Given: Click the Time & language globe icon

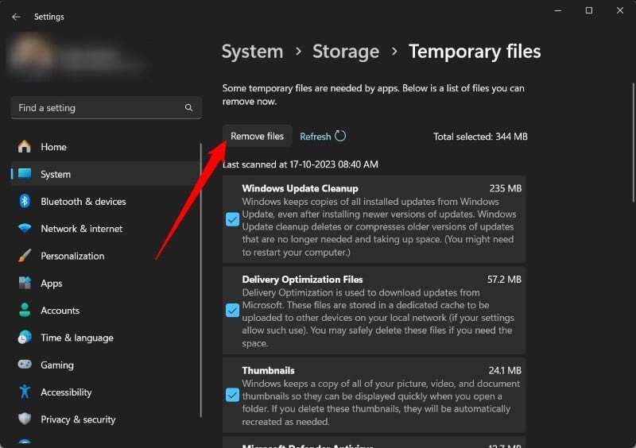Looking at the screenshot, I should (x=25, y=338).
